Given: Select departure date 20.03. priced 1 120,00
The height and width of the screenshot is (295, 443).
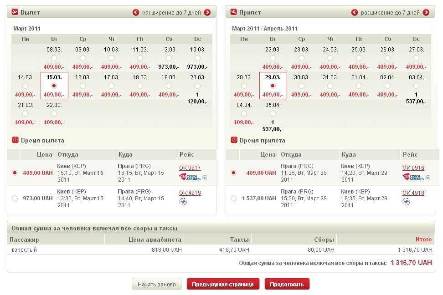Looking at the screenshot, I should tap(197, 86).
